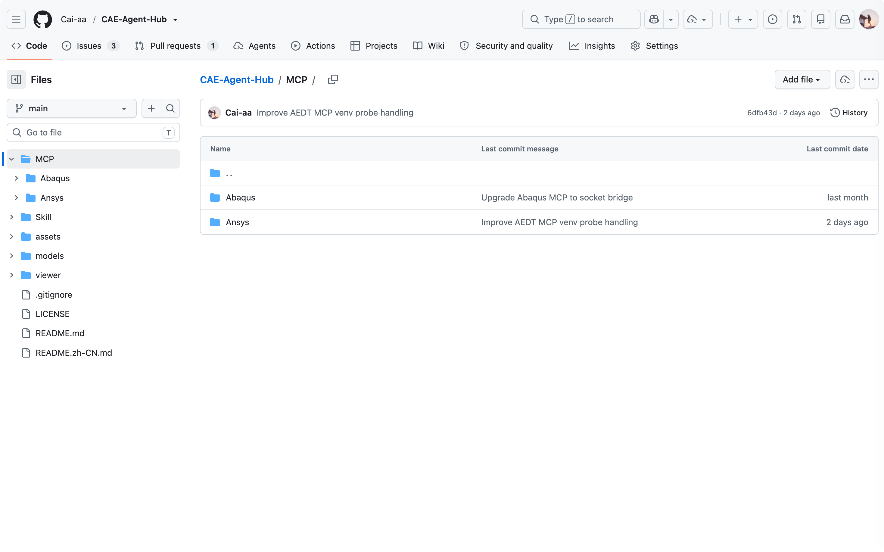The width and height of the screenshot is (884, 552).
Task: Open the Projects tab
Action: coord(374,46)
